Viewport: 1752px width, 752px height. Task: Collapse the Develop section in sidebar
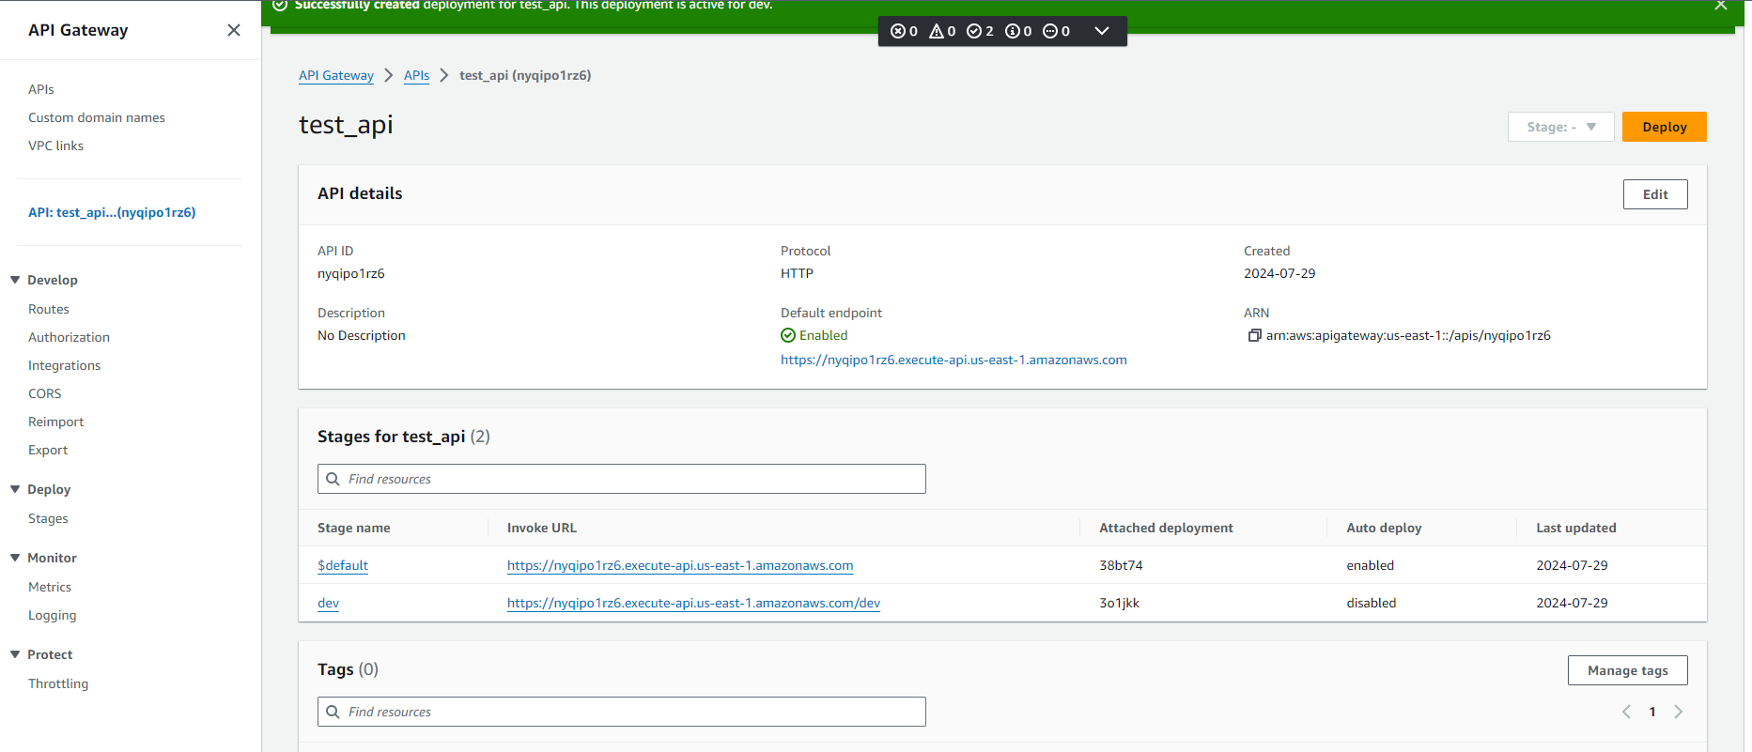pos(15,280)
